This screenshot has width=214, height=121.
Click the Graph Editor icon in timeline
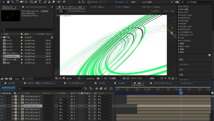[x=111, y=89]
